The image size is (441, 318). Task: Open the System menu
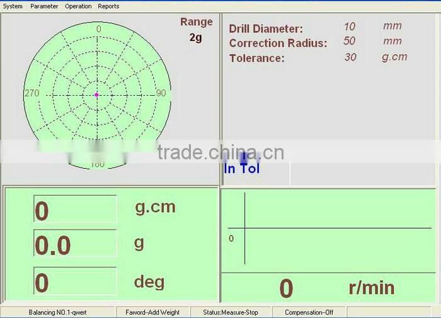13,6
